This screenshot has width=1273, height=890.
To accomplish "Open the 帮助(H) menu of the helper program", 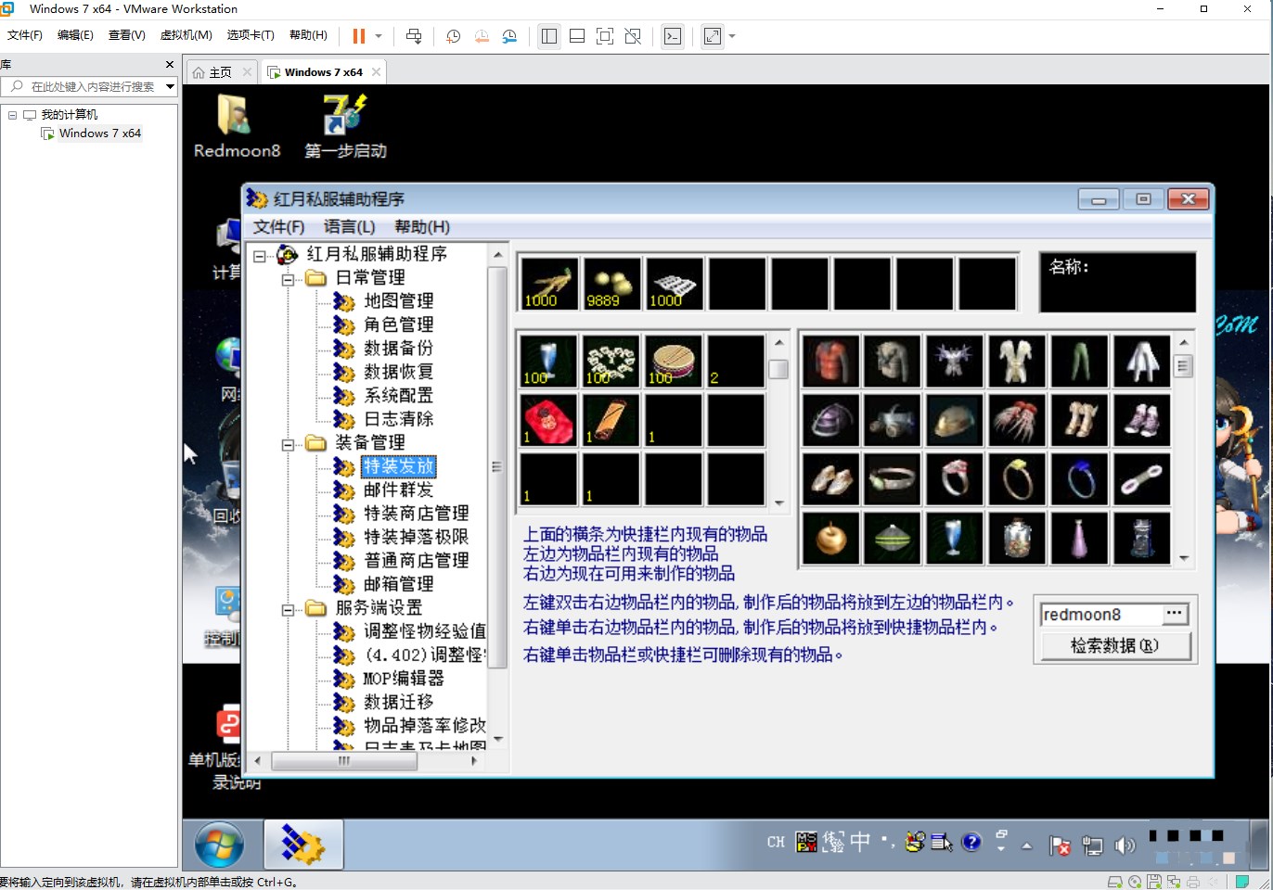I will pyautogui.click(x=422, y=227).
